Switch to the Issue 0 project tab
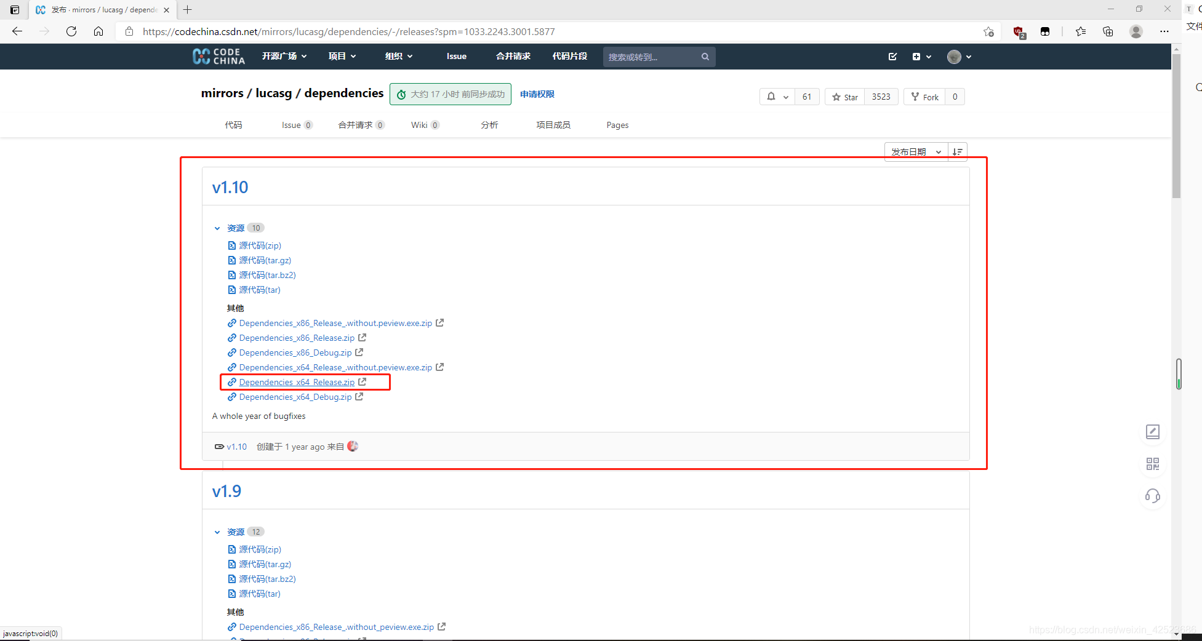This screenshot has width=1202, height=641. pyautogui.click(x=297, y=125)
